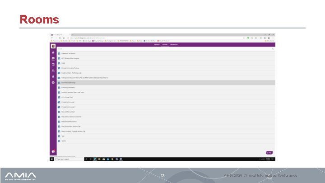Open the highlighted Neuropathology room row
This screenshot has height=183, width=325.
pyautogui.click(x=166, y=83)
